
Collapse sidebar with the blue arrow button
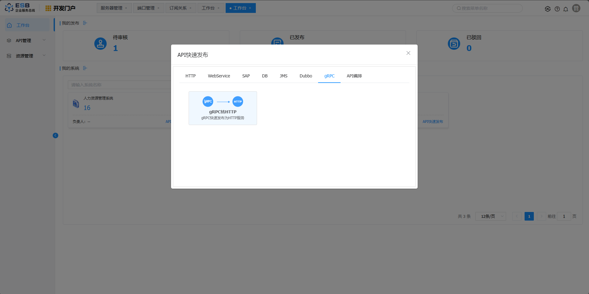click(x=55, y=135)
